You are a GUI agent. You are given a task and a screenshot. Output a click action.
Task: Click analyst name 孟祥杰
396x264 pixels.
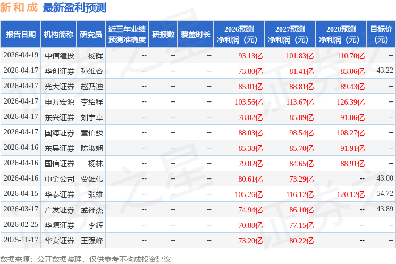[92, 210]
